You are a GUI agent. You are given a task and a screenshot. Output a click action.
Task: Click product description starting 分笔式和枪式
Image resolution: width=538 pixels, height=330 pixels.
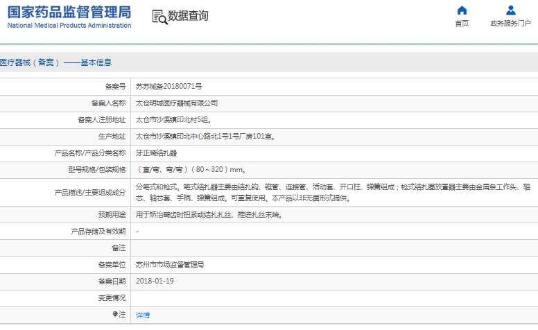[333, 193]
